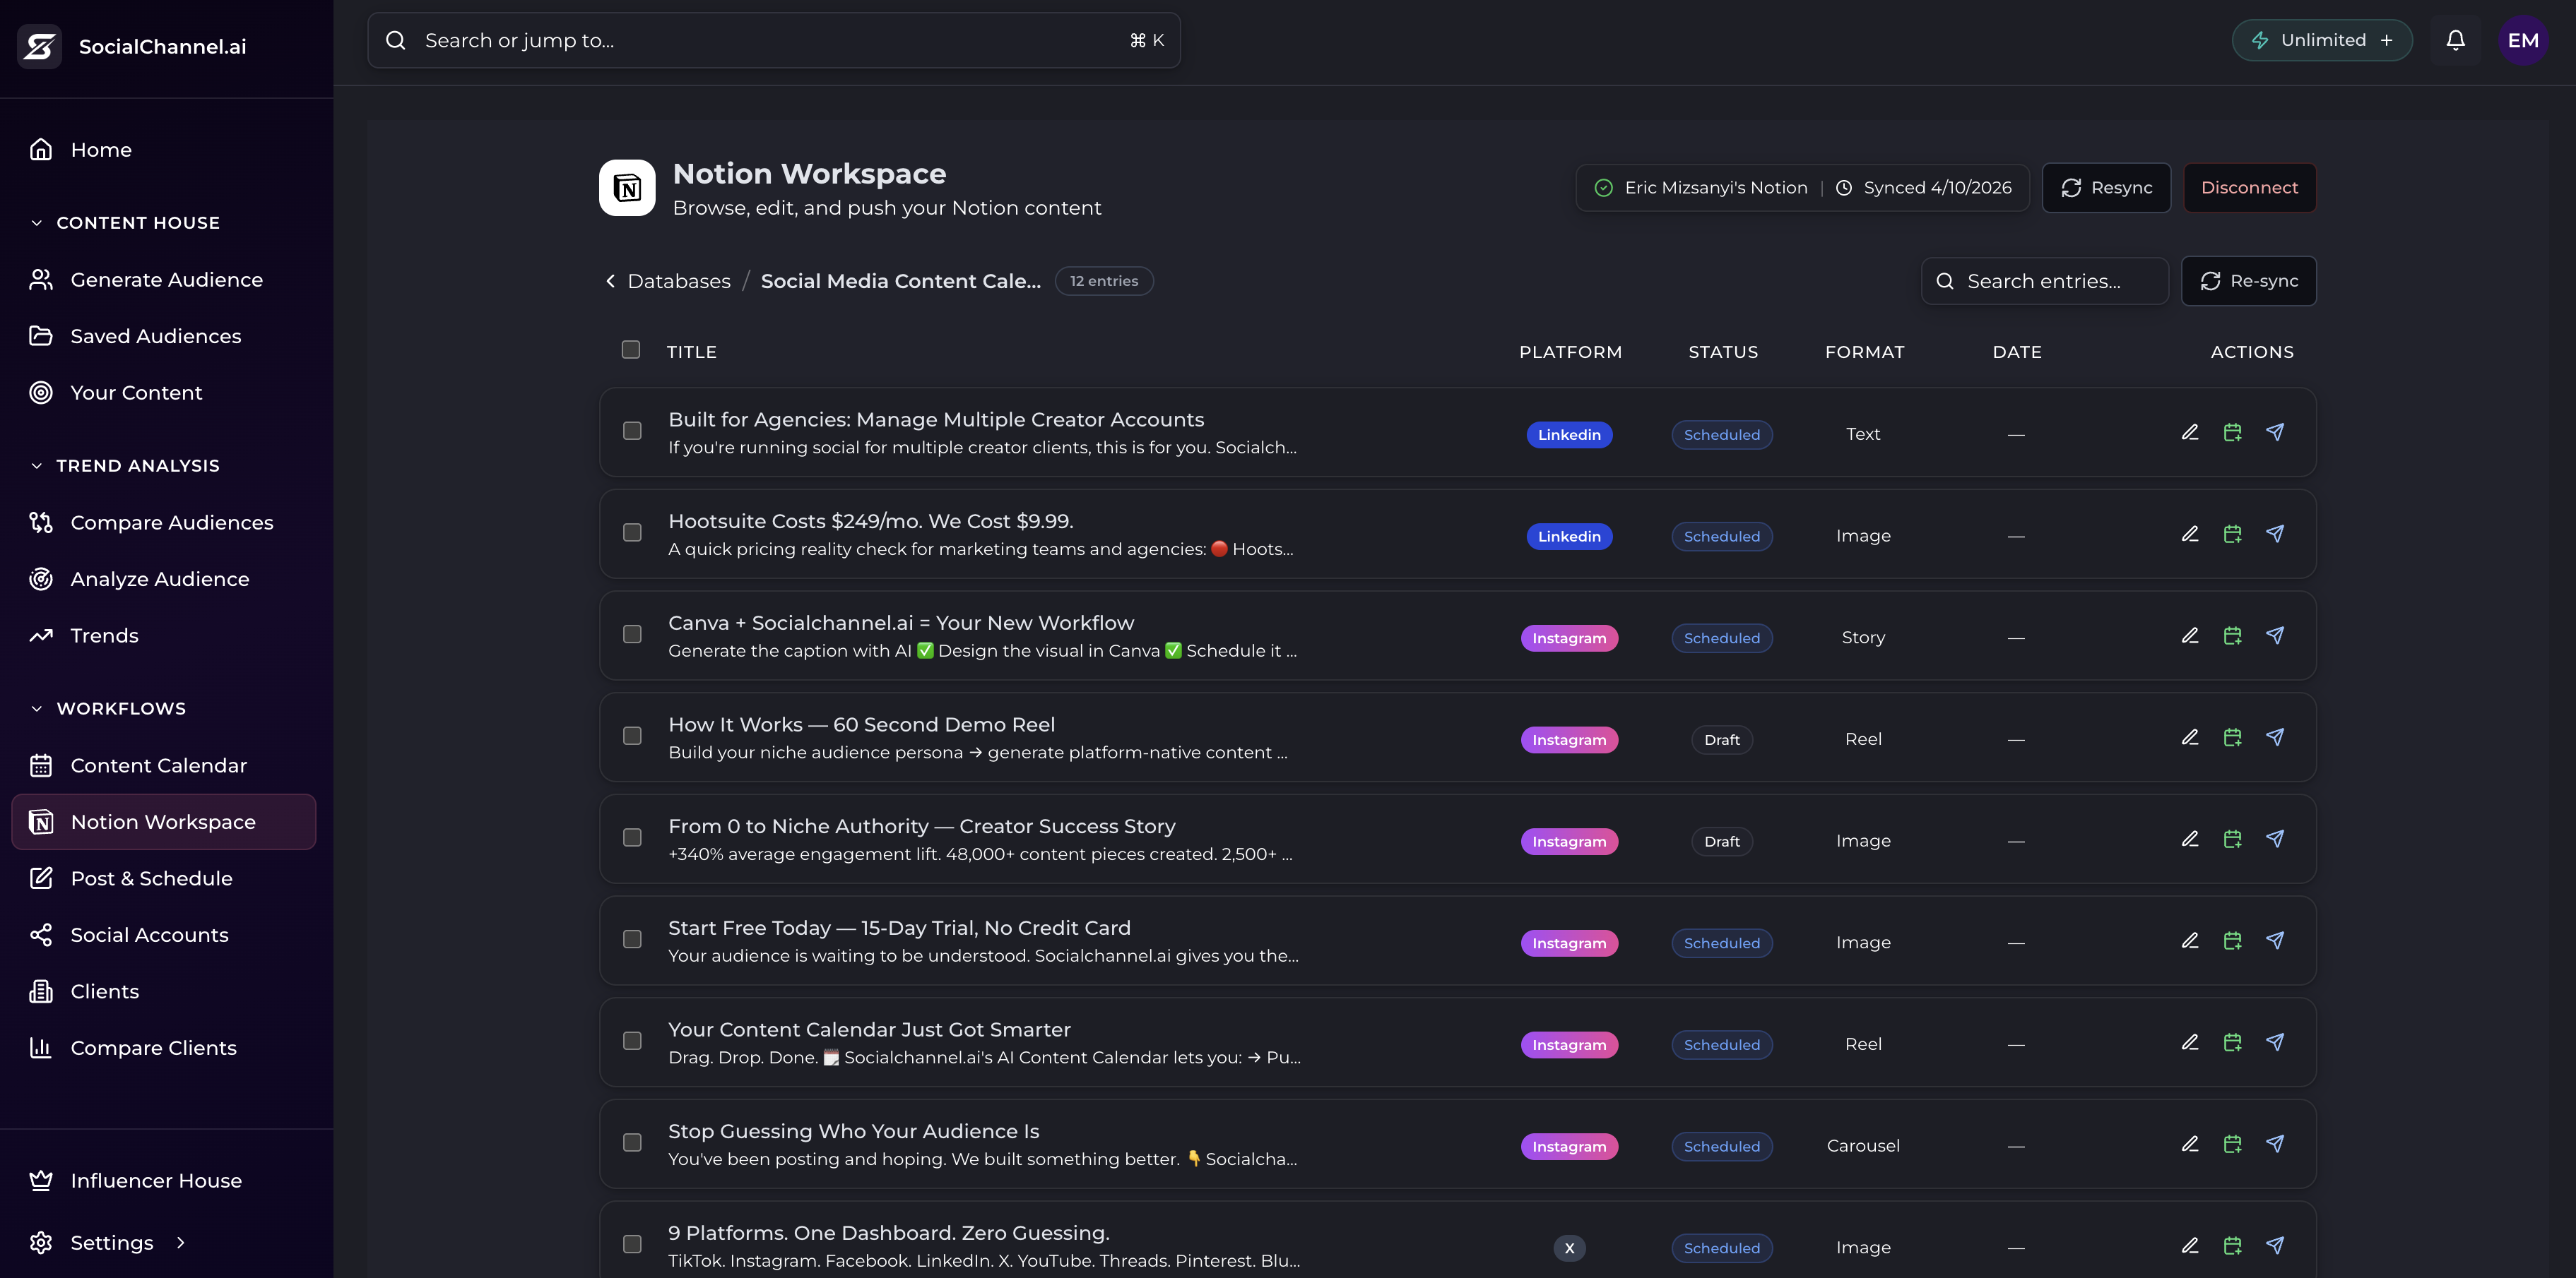2576x1278 pixels.
Task: Send the 'Built for Agencies' entry
Action: click(2275, 433)
